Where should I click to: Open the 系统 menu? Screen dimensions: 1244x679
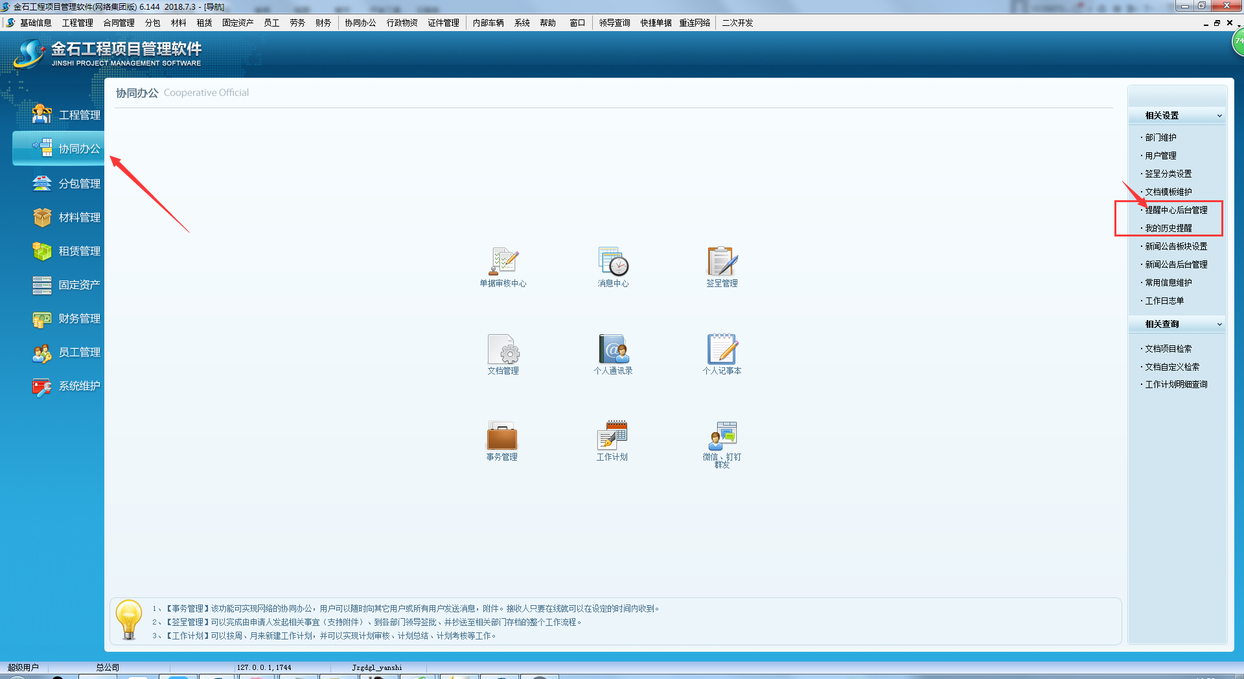[522, 23]
